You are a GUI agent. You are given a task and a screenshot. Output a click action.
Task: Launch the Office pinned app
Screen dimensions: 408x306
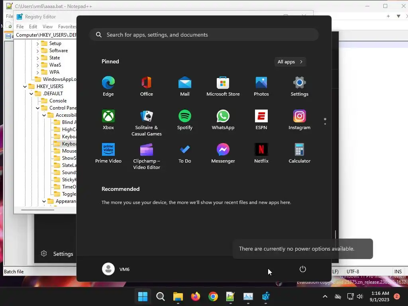point(147,86)
